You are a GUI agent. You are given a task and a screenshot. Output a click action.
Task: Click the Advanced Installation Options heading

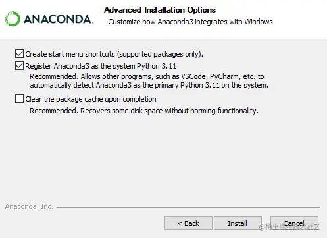[160, 10]
